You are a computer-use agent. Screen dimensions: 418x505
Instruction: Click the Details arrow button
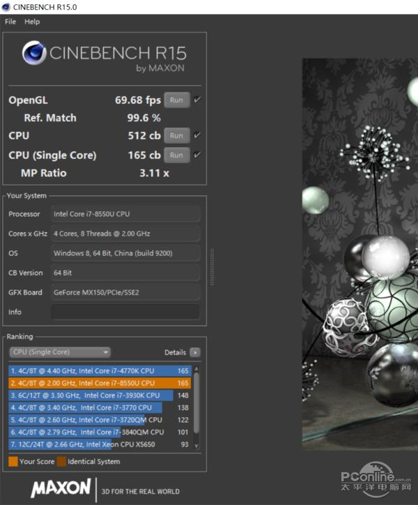click(x=194, y=352)
